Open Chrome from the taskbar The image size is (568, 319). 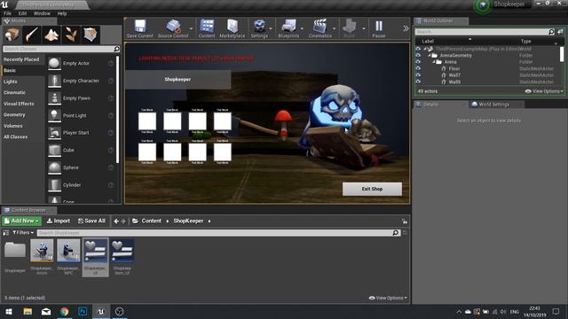pyautogui.click(x=65, y=311)
